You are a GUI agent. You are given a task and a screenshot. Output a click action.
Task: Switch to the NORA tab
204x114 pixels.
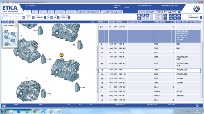[51, 12]
